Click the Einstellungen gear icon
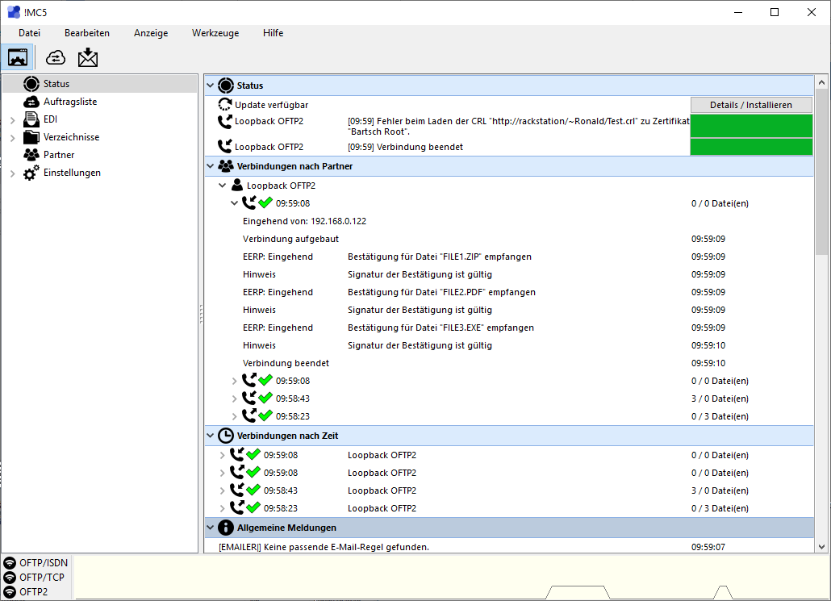Viewport: 831px width, 601px height. [31, 173]
